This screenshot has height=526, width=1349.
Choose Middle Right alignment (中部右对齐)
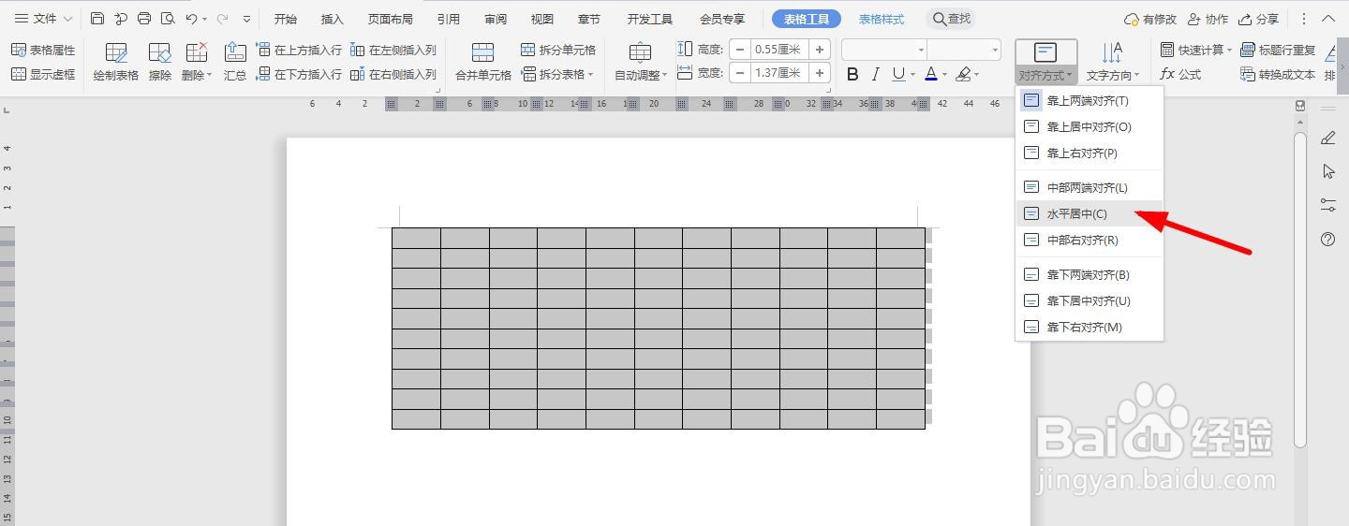coord(1090,240)
